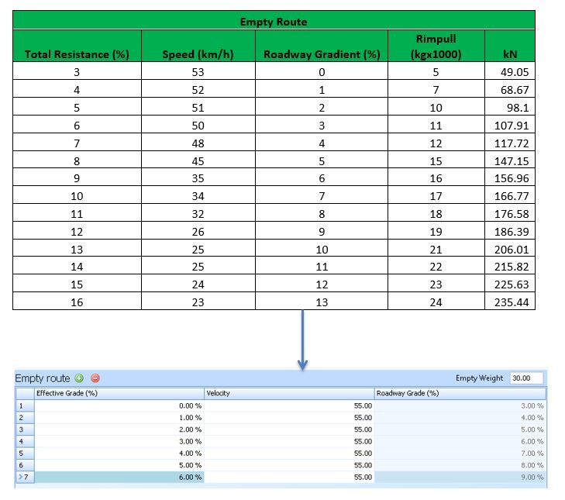Select row 3 header in grid
The height and width of the screenshot is (500, 565).
[x=23, y=429]
